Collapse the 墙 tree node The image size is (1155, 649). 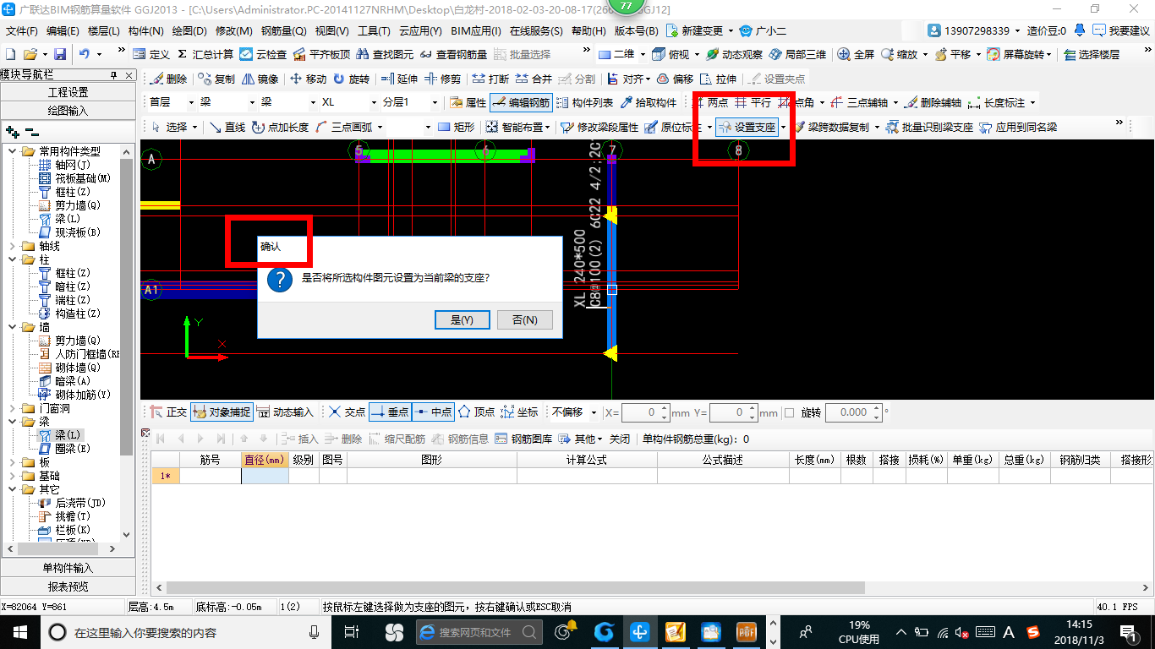(x=13, y=327)
